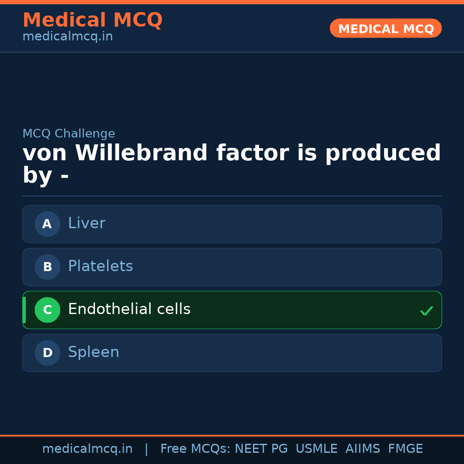Screen dimensions: 464x464
Task: Click the MCQ Challenge label
Action: (x=69, y=134)
